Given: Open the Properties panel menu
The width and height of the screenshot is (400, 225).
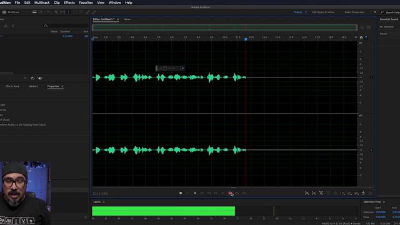Looking at the screenshot, I should point(62,86).
